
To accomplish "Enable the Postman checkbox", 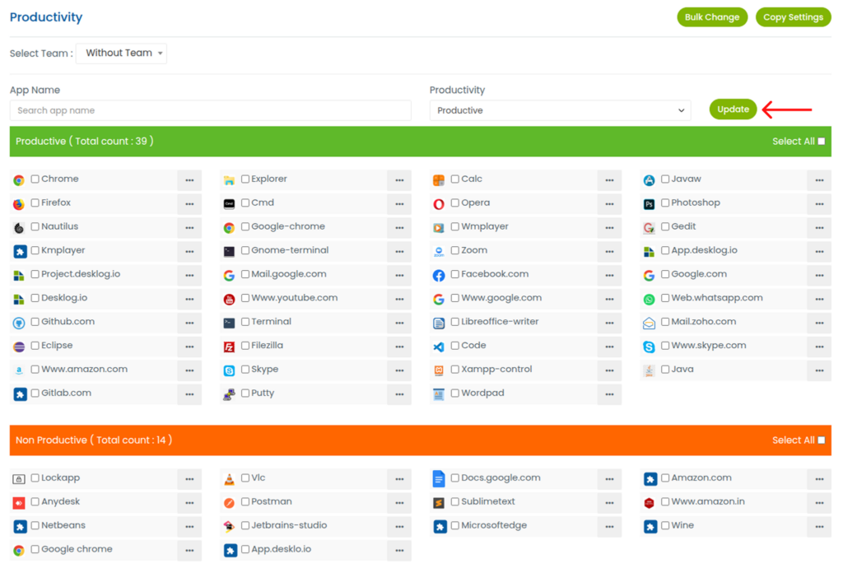I will [x=245, y=502].
